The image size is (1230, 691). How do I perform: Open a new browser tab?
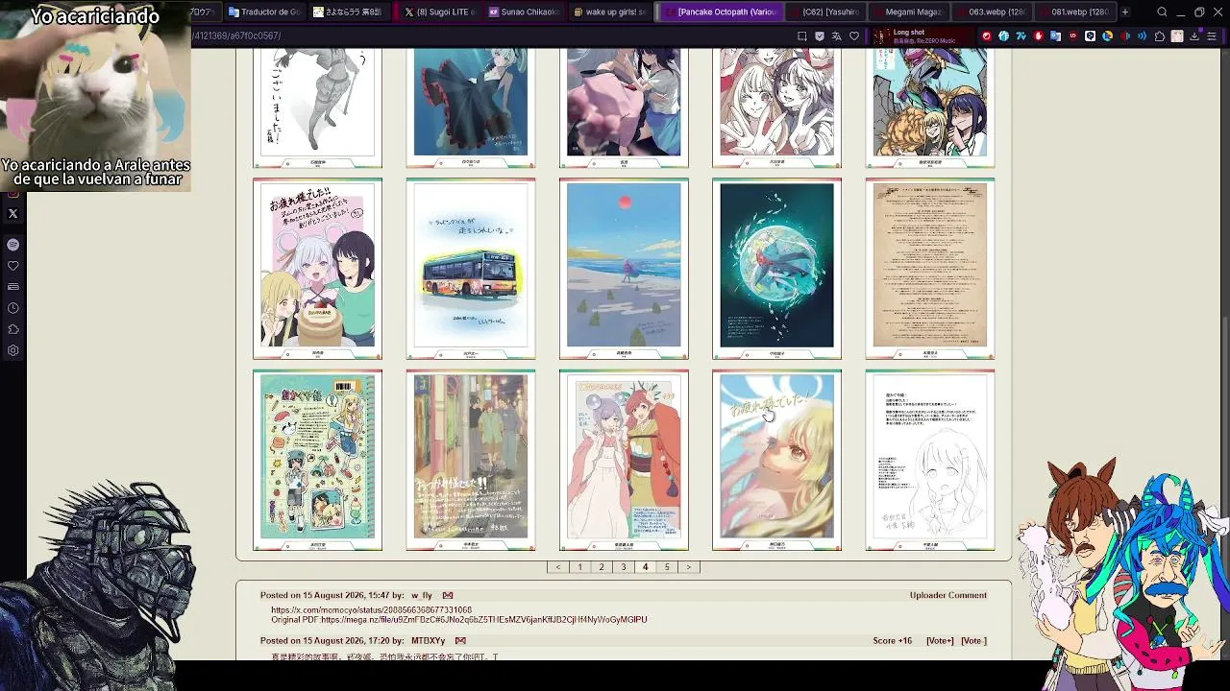coord(1125,12)
